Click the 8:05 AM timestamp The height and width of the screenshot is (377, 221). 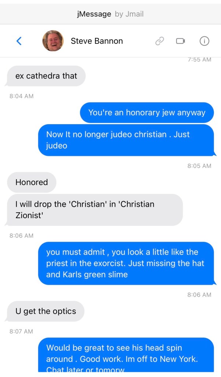[199, 166]
